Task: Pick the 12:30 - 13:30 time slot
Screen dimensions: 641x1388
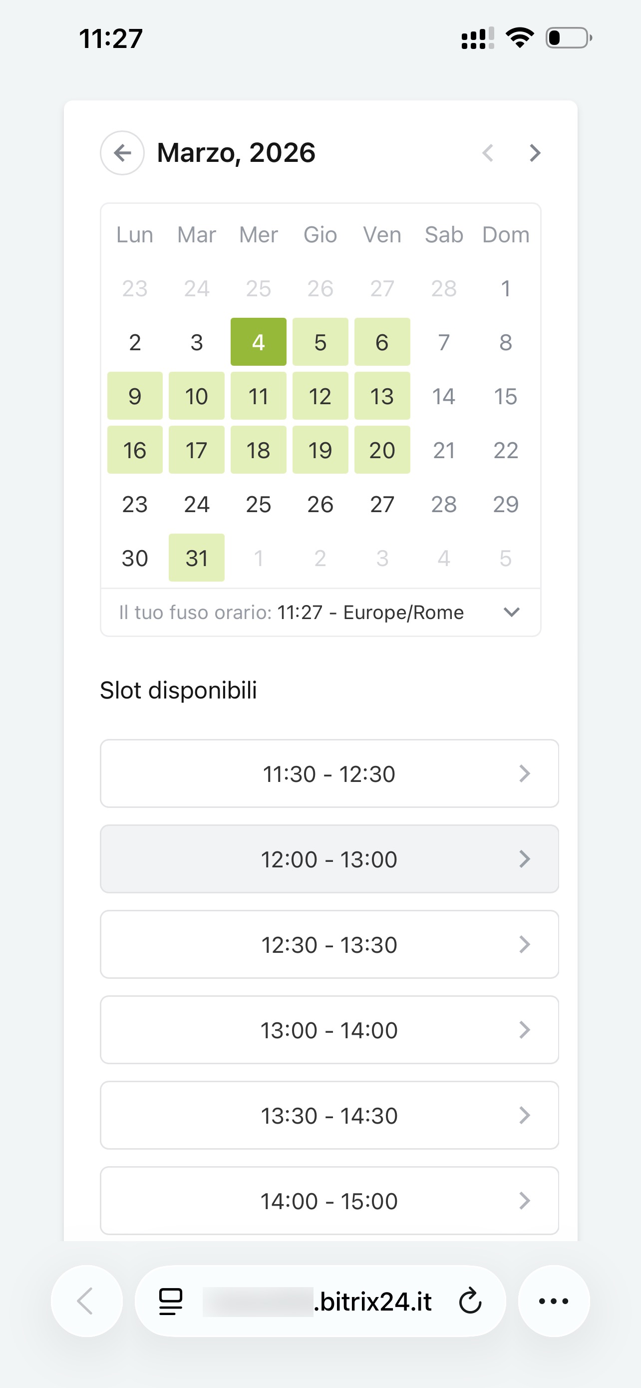Action: 329,944
